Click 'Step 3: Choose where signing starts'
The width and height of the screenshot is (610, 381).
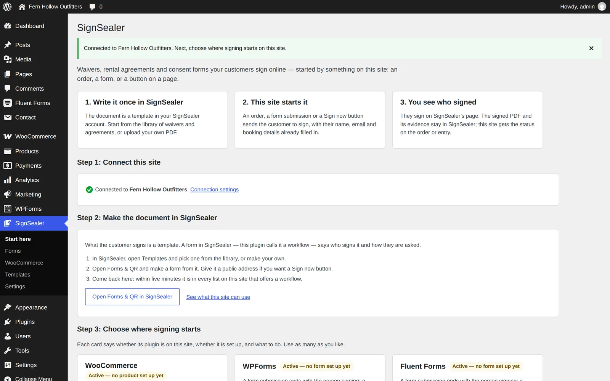pyautogui.click(x=139, y=329)
